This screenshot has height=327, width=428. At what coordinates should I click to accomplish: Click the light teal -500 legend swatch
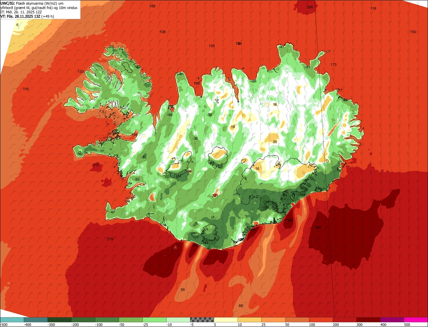pos(12,320)
